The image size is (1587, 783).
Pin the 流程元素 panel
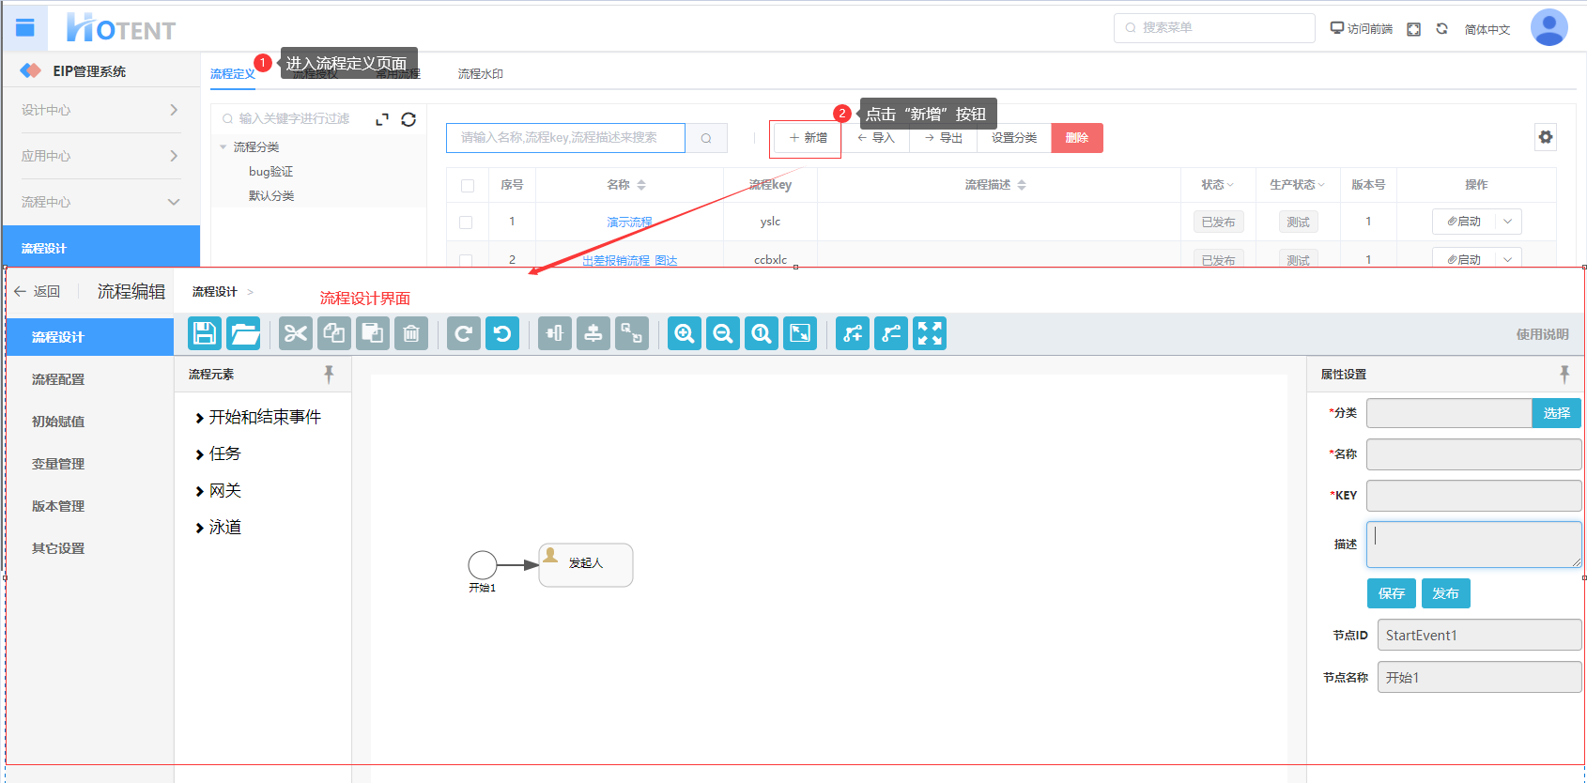coord(329,375)
